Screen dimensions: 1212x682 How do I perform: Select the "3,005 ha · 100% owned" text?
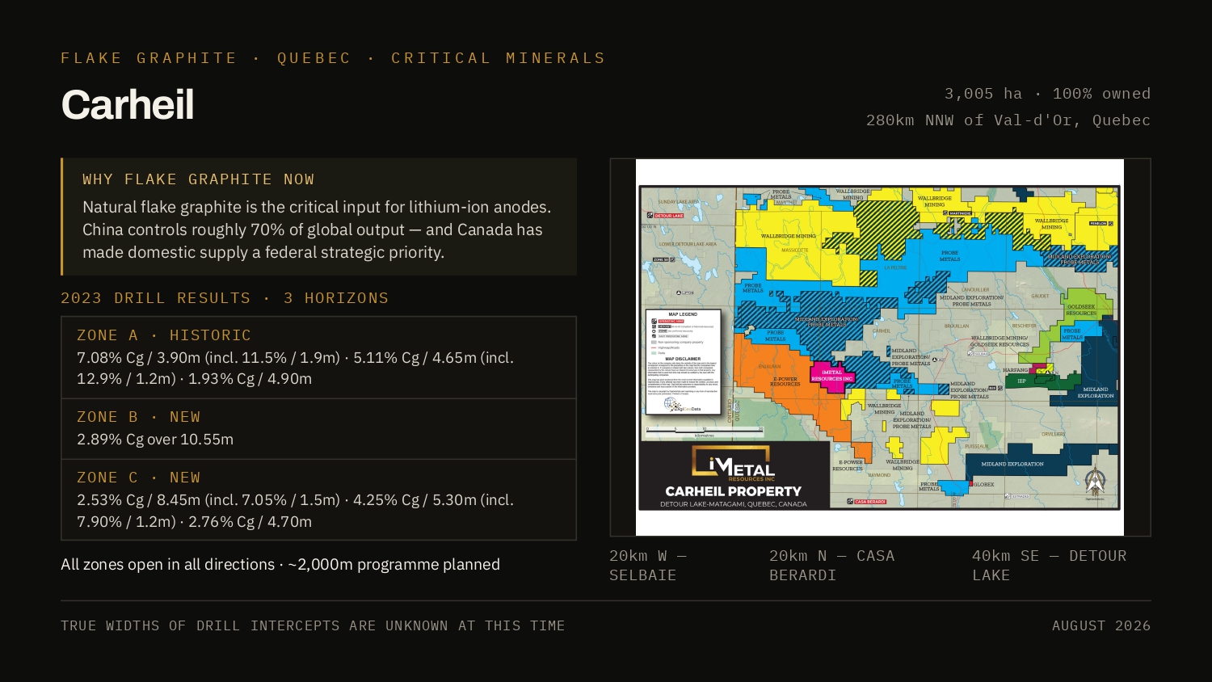click(x=1047, y=94)
